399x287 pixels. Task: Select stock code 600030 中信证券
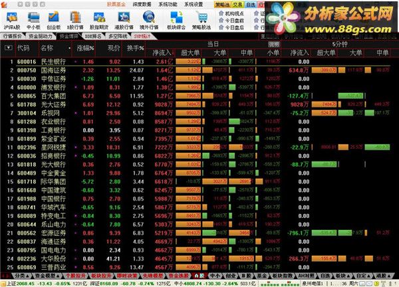click(x=199, y=79)
